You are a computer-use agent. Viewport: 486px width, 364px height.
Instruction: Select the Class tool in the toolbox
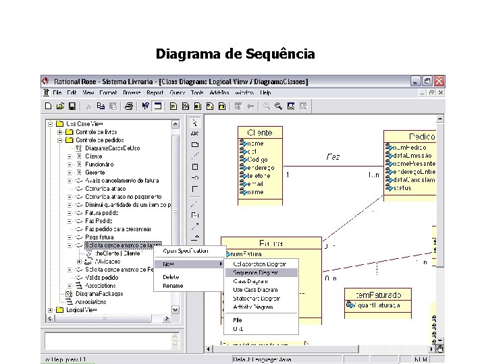pyautogui.click(x=194, y=167)
